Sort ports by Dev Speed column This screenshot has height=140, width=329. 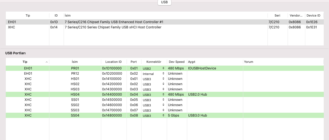176,62
